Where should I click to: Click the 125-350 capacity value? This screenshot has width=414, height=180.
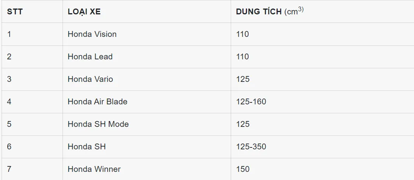(x=251, y=147)
